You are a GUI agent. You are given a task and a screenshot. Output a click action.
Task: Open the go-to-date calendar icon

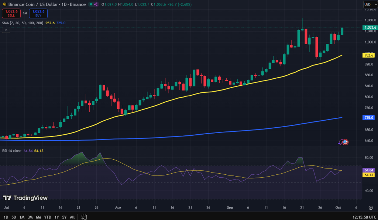pos(84,217)
